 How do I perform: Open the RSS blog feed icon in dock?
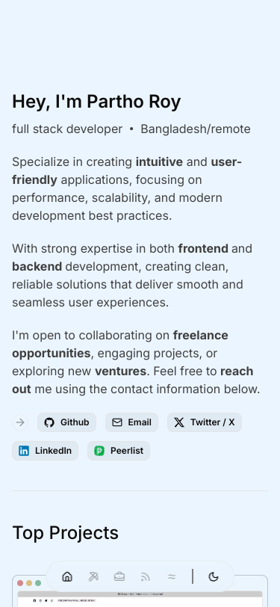pyautogui.click(x=146, y=577)
